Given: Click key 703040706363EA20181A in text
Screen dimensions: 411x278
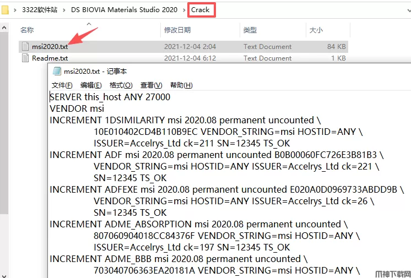Looking at the screenshot, I should 144,270.
